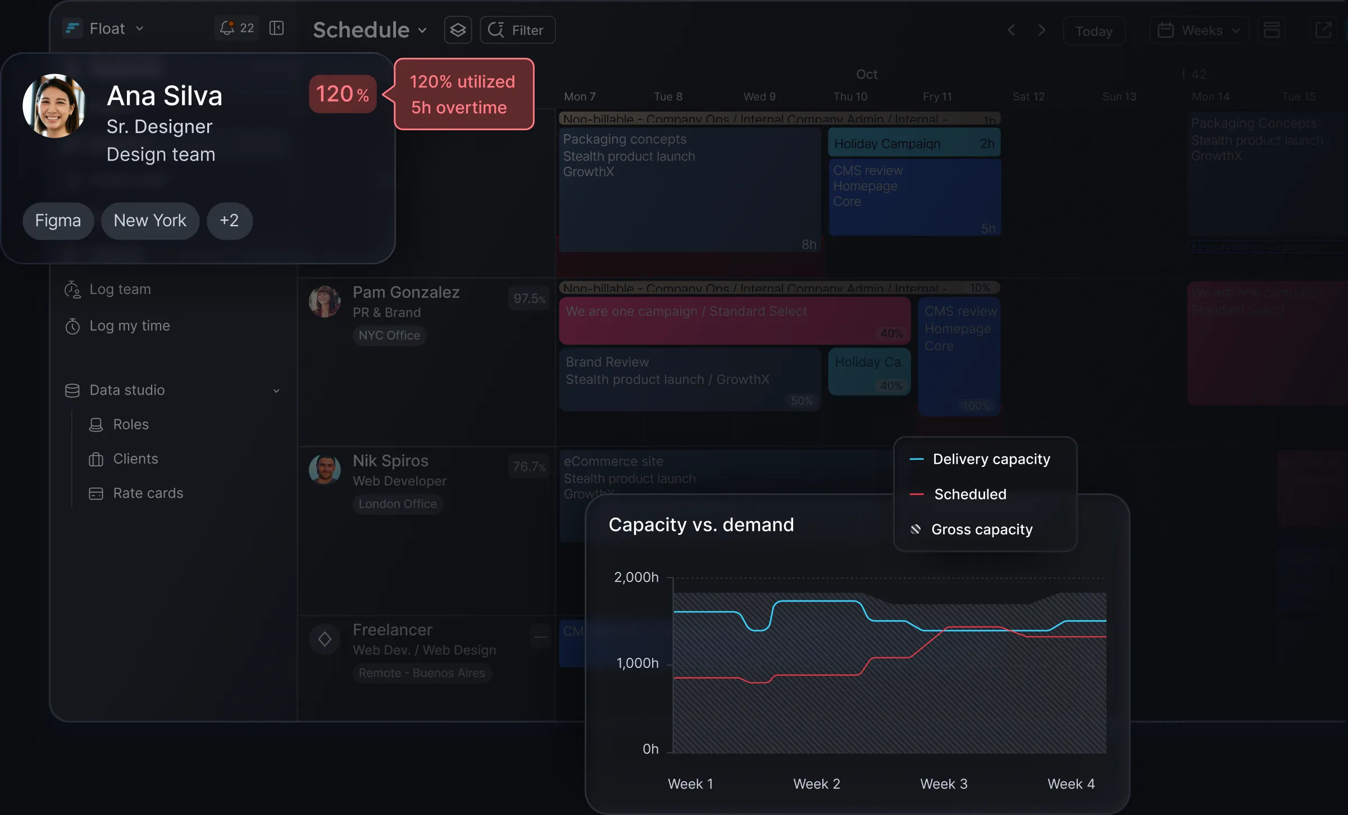Click the share export icon
Screen dimensions: 1348x815
[x=1323, y=30]
